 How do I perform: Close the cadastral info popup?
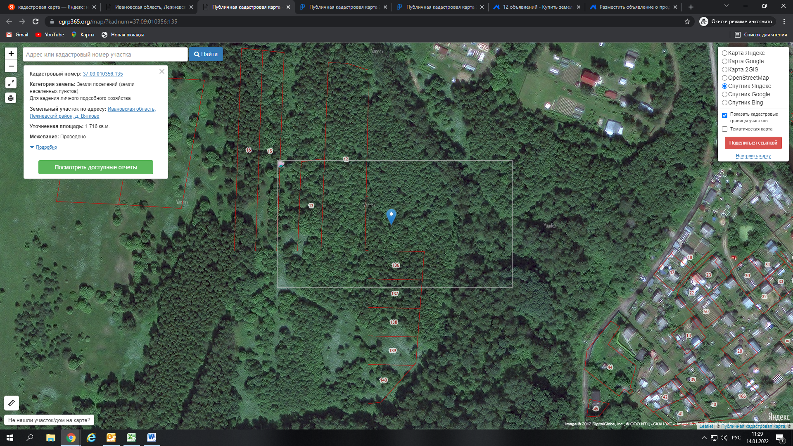pos(162,71)
